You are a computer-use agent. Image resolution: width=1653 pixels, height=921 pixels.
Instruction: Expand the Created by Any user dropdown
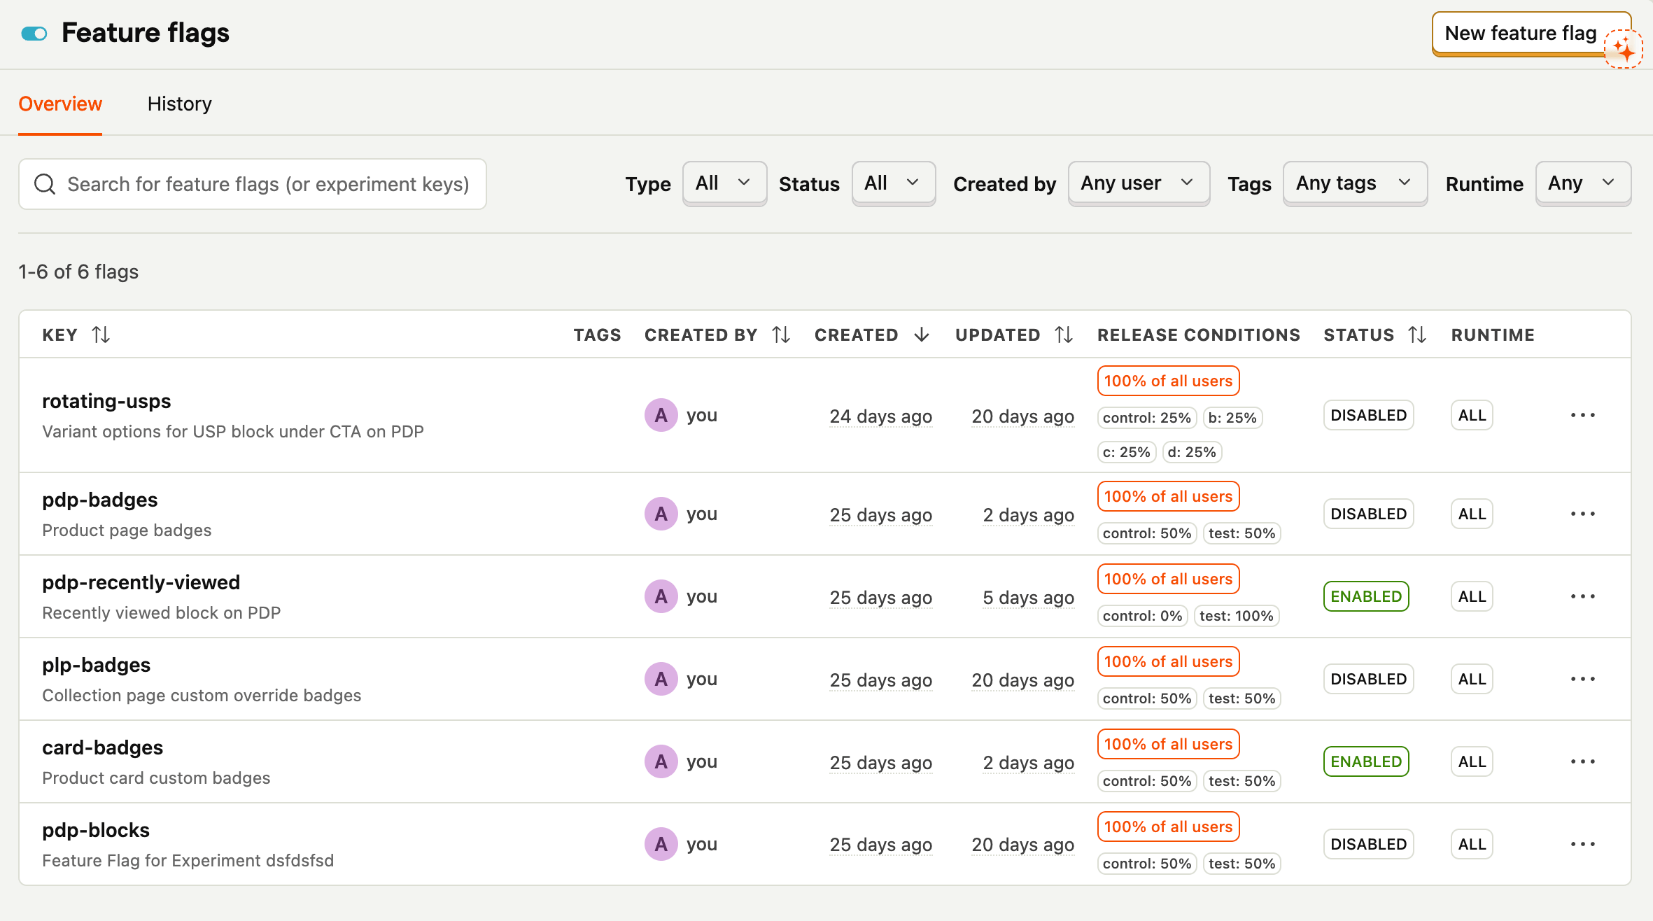point(1138,183)
